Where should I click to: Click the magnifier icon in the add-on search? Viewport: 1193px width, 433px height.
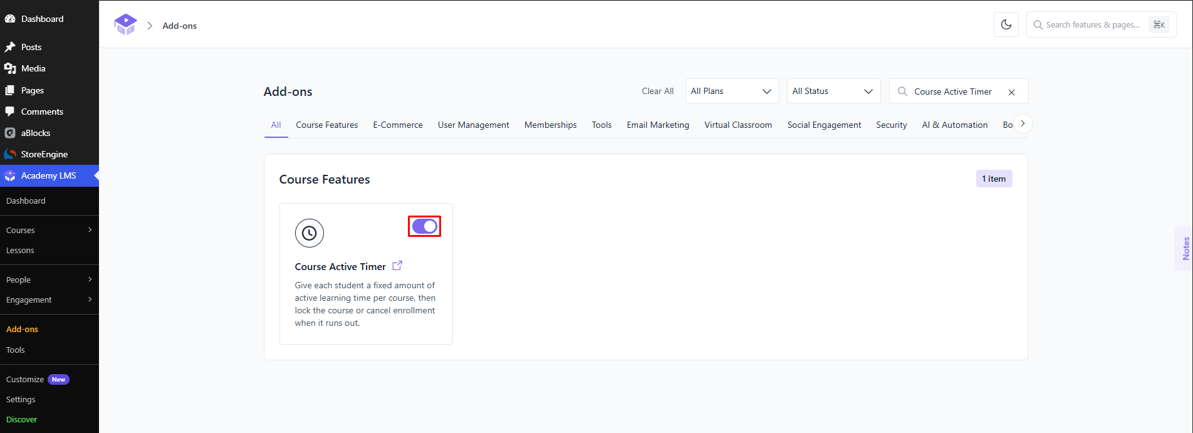pos(902,91)
